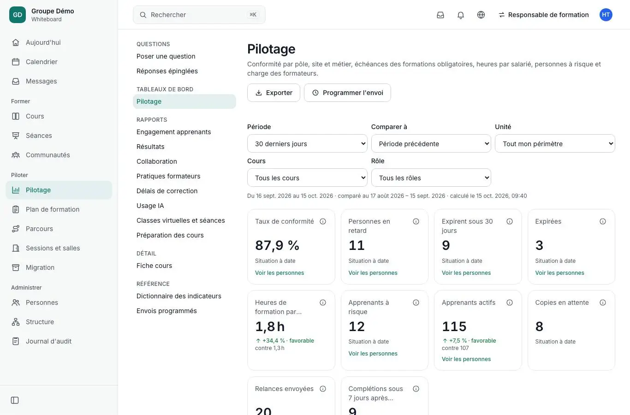This screenshot has width=630, height=415.
Task: Open the Délais de correction report
Action: pyautogui.click(x=184, y=191)
